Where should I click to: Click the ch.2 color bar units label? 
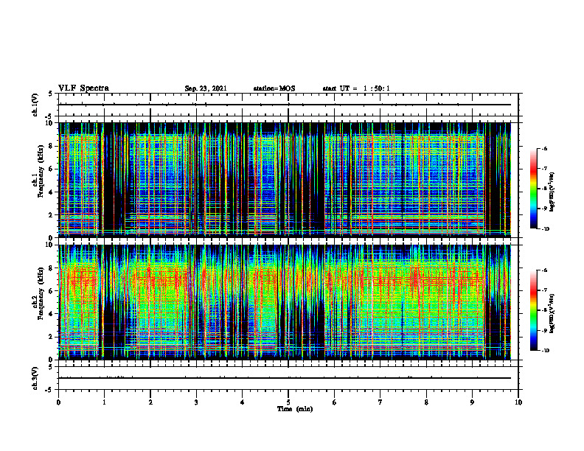click(552, 314)
